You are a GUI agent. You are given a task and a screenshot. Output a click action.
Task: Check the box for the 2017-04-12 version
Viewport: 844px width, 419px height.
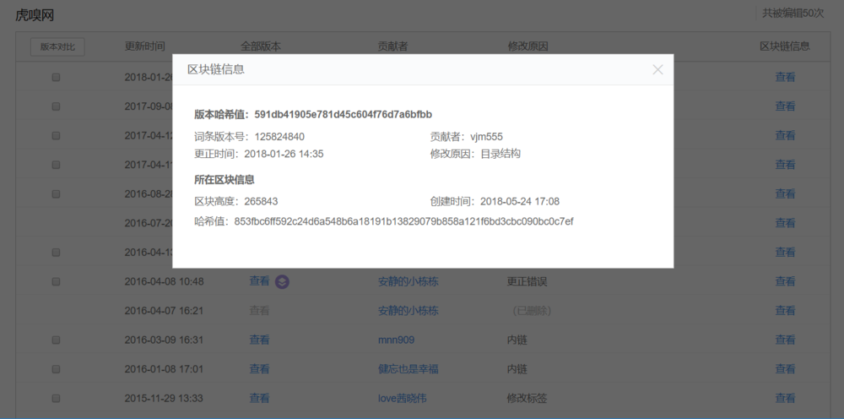click(56, 136)
